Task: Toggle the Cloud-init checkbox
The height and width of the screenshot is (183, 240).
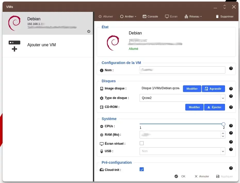Action: (x=142, y=169)
